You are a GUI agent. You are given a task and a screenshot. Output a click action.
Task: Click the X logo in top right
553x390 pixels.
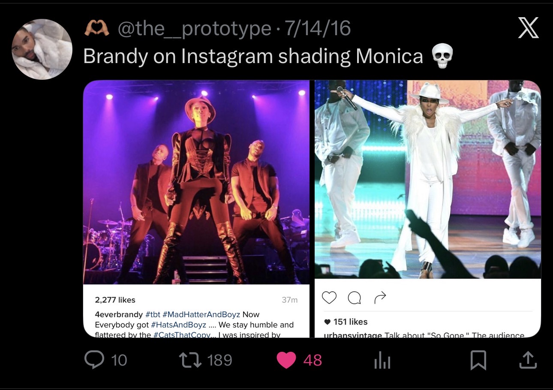click(528, 29)
